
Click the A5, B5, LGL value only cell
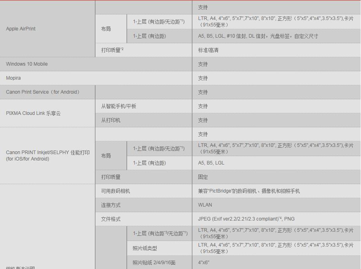click(x=211, y=163)
